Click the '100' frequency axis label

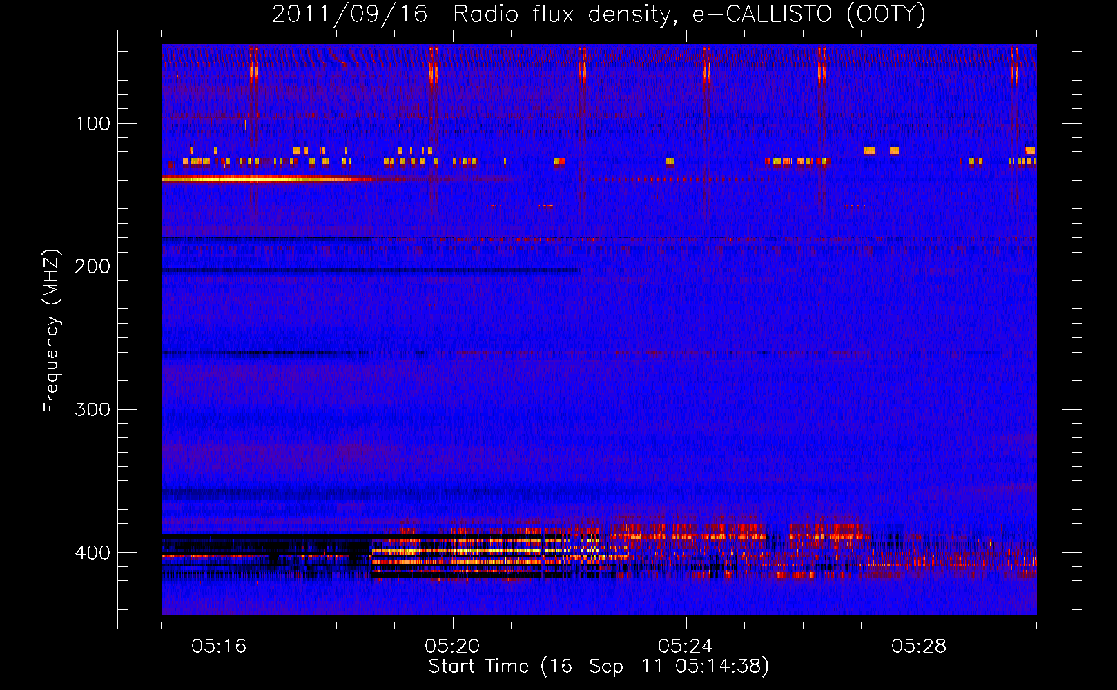click(x=93, y=124)
